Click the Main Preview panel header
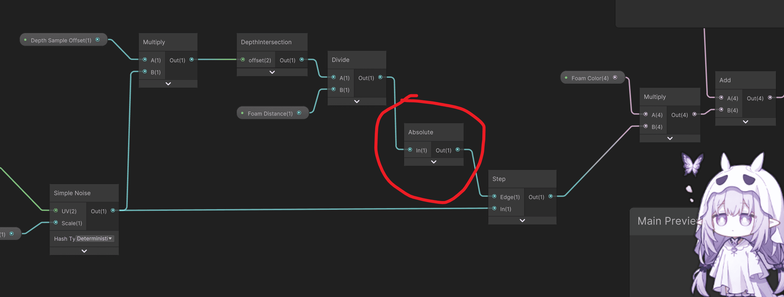This screenshot has width=784, height=297. tap(666, 221)
